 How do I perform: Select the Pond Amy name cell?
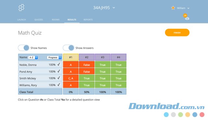40,71
